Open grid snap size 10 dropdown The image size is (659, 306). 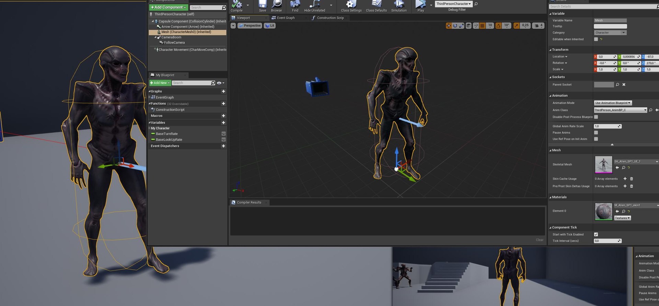pyautogui.click(x=490, y=26)
